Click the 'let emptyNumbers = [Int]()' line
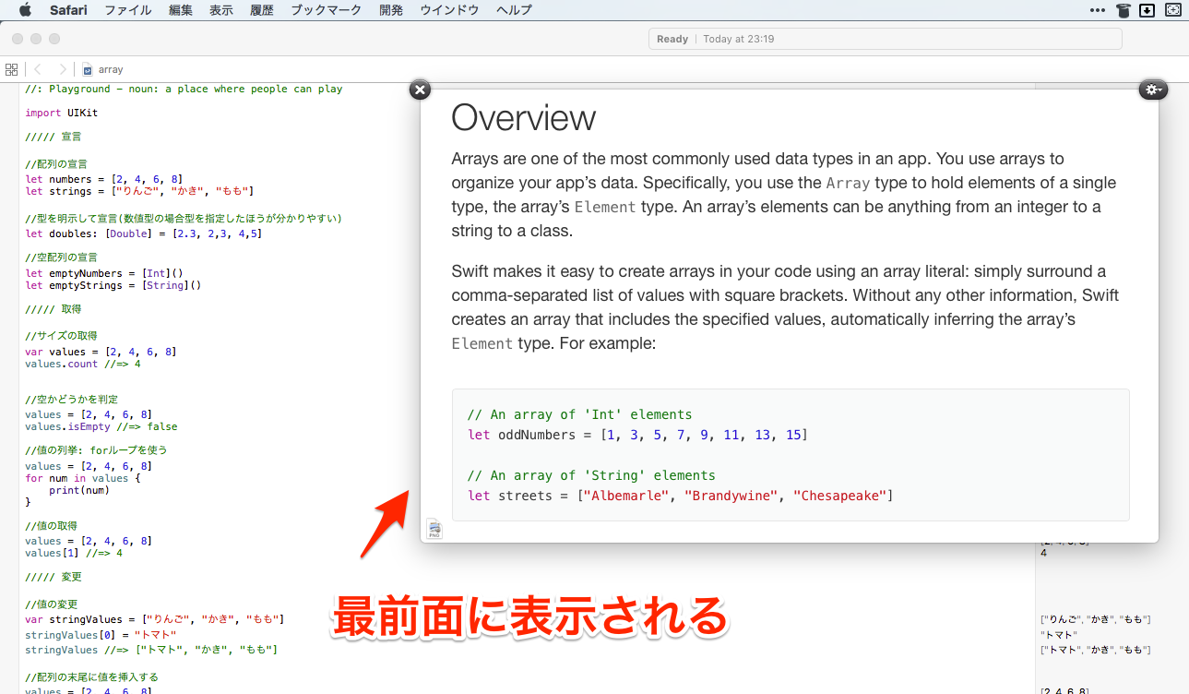Screen dimensions: 1189x694 tap(104, 273)
